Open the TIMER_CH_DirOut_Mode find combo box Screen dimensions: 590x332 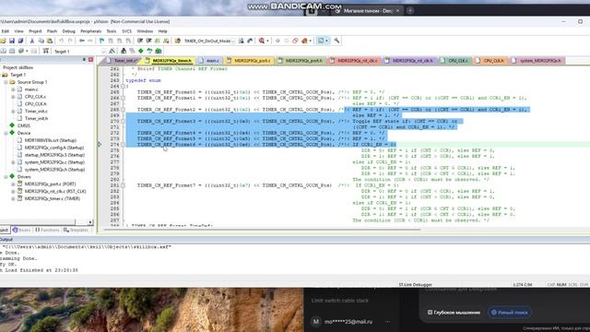233,41
